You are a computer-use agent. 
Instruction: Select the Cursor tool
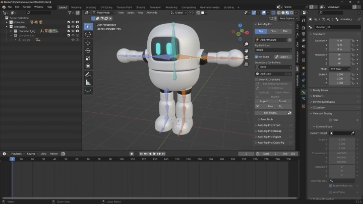pyautogui.click(x=88, y=35)
